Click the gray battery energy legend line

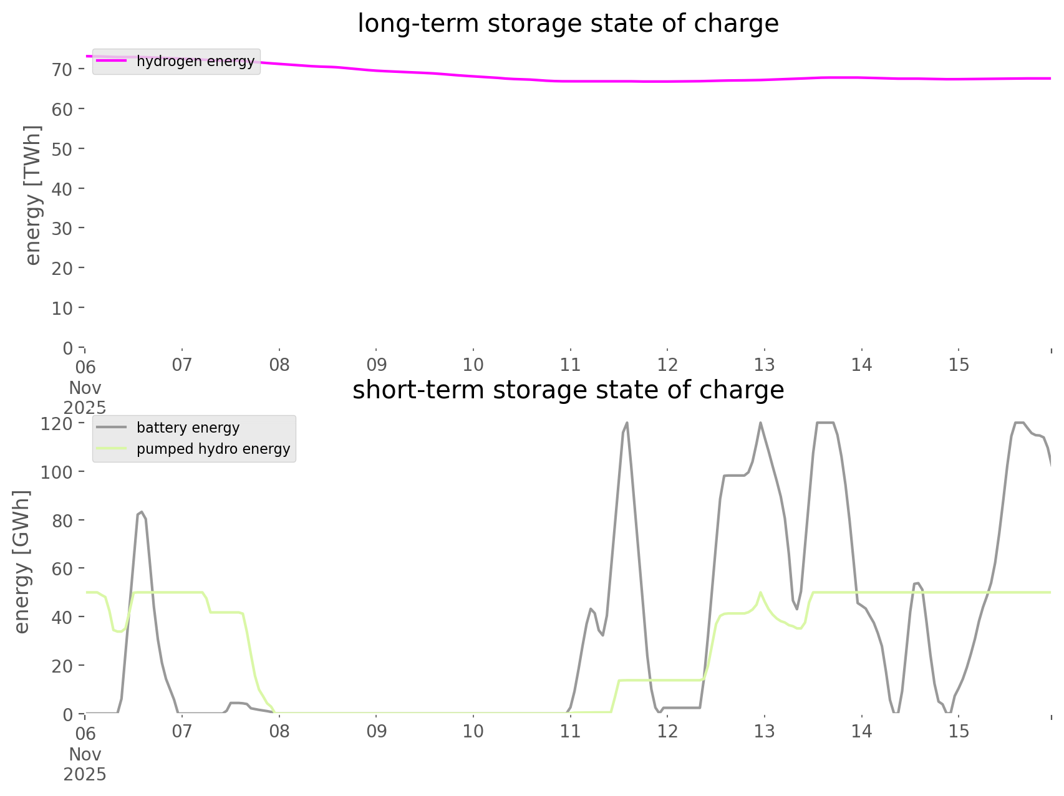[x=111, y=428]
